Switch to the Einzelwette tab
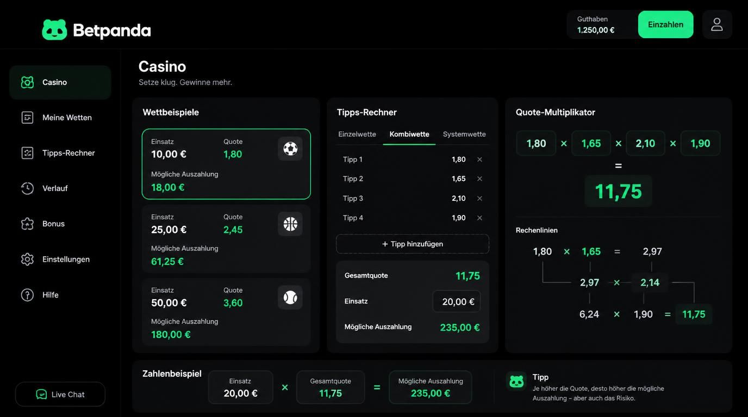This screenshot has height=417, width=748. 357,134
